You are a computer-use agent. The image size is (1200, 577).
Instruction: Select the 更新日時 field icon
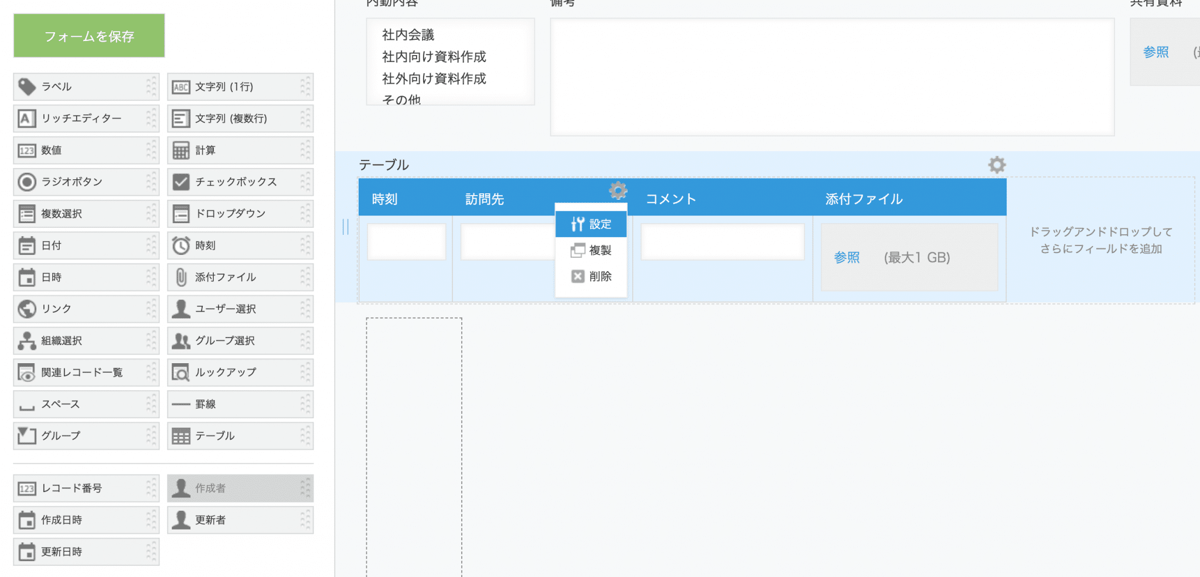27,552
